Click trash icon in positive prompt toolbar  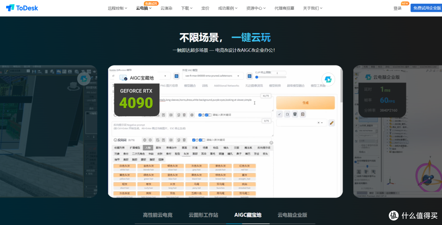[x=184, y=115]
